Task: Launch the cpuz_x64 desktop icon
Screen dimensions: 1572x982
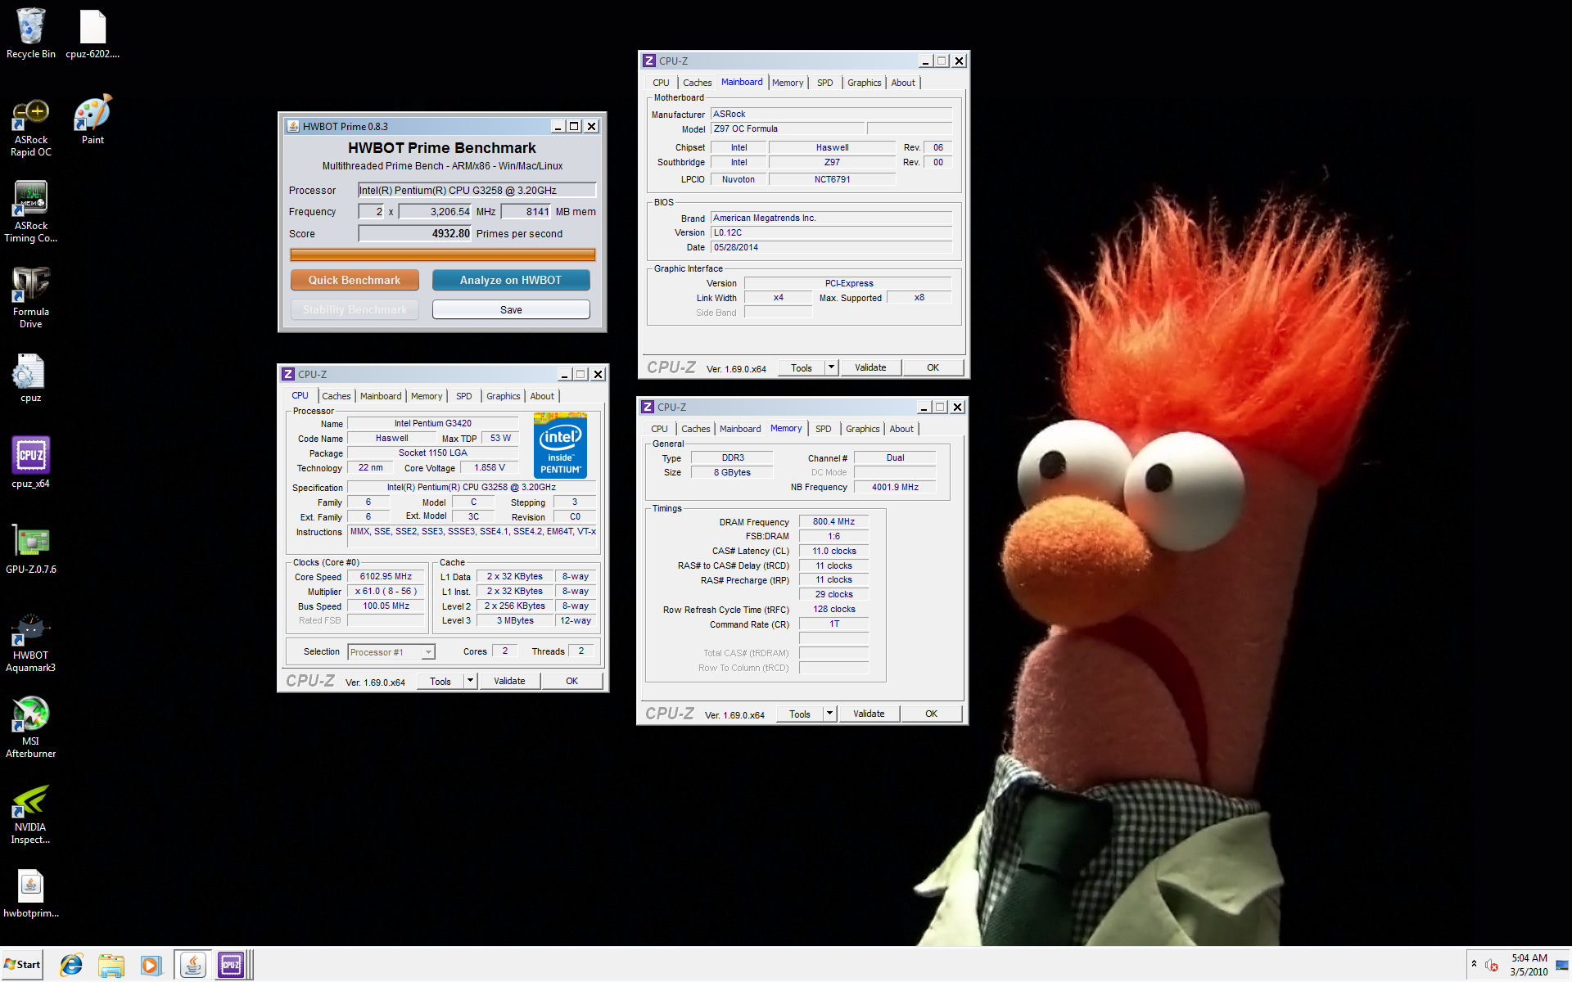Action: pos(30,462)
